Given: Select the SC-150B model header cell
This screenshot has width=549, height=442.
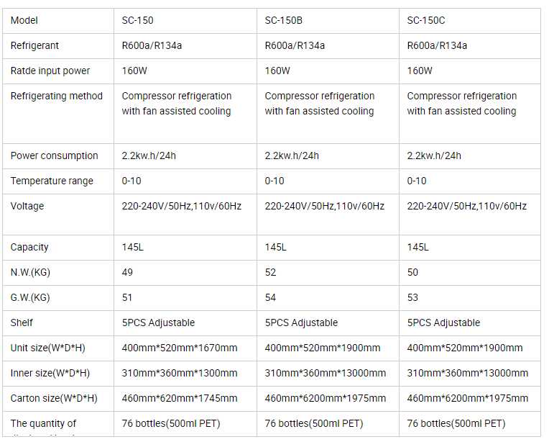Looking at the screenshot, I should (283, 21).
